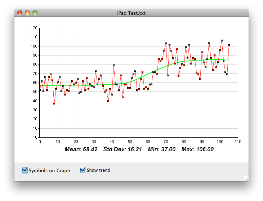Click the Max: 106.00 statistic
Image resolution: width=263 pixels, height=201 pixels.
(197, 149)
